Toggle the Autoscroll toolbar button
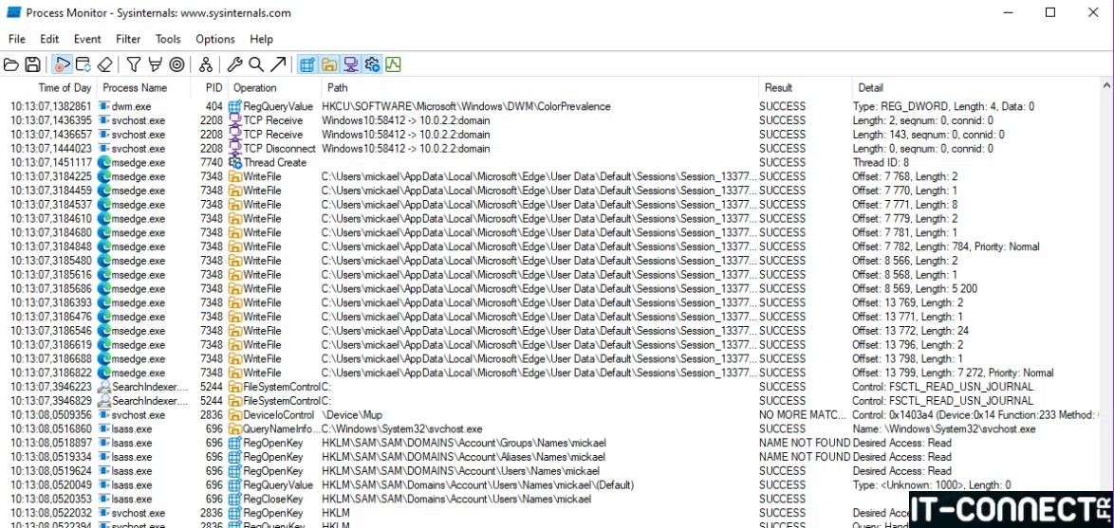 pyautogui.click(x=84, y=64)
